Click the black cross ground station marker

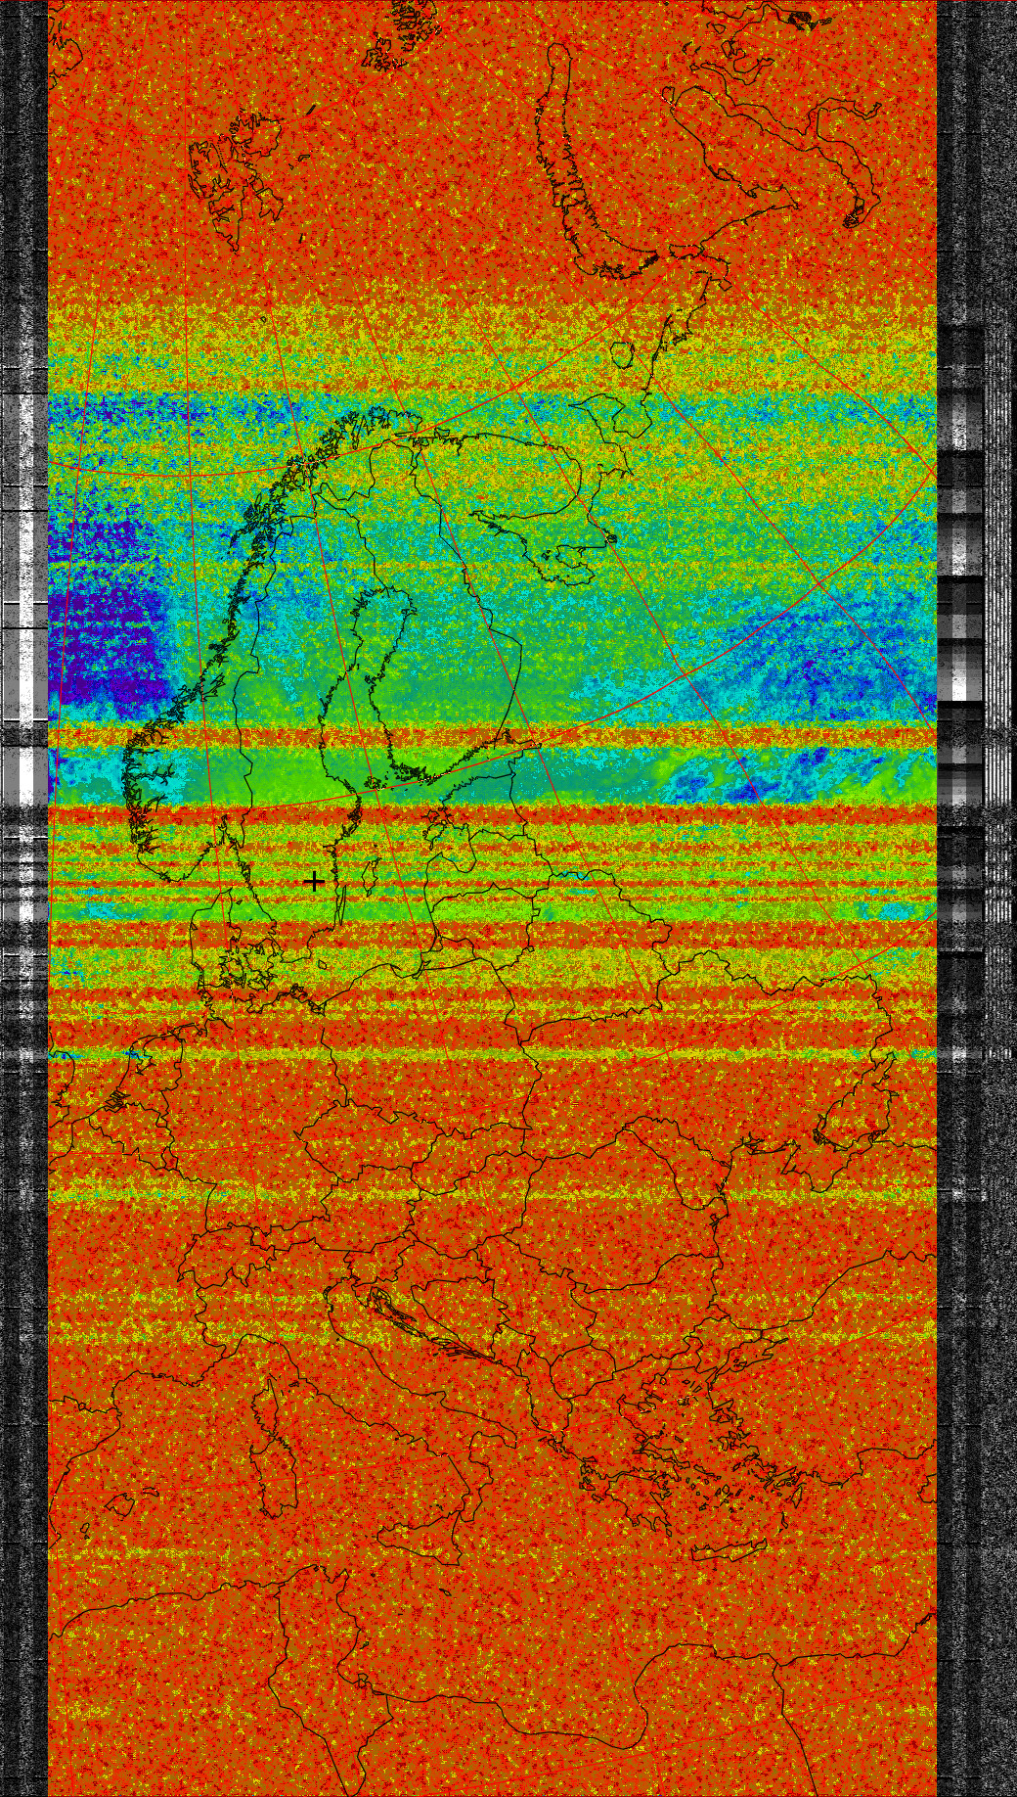pos(314,882)
